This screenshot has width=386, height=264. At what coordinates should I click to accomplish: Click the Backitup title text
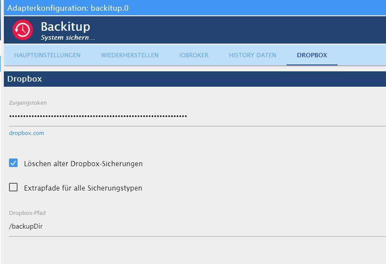coord(66,26)
